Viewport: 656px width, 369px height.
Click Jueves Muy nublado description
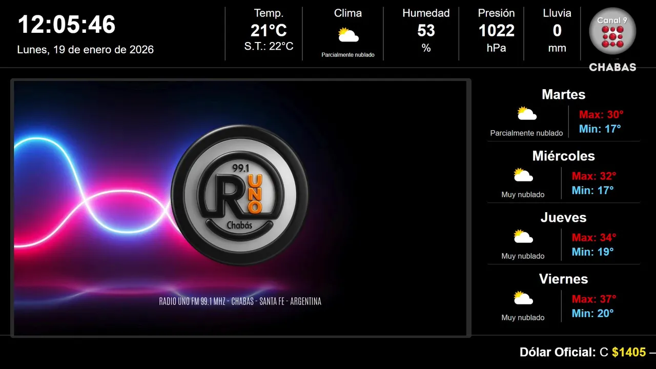coord(523,256)
